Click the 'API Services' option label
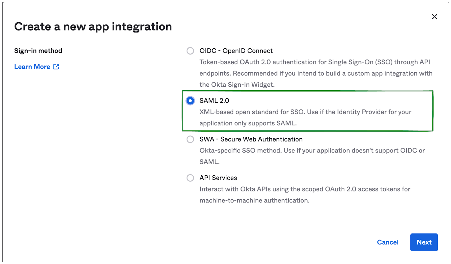Image resolution: width=451 pixels, height=264 pixels. pyautogui.click(x=218, y=178)
